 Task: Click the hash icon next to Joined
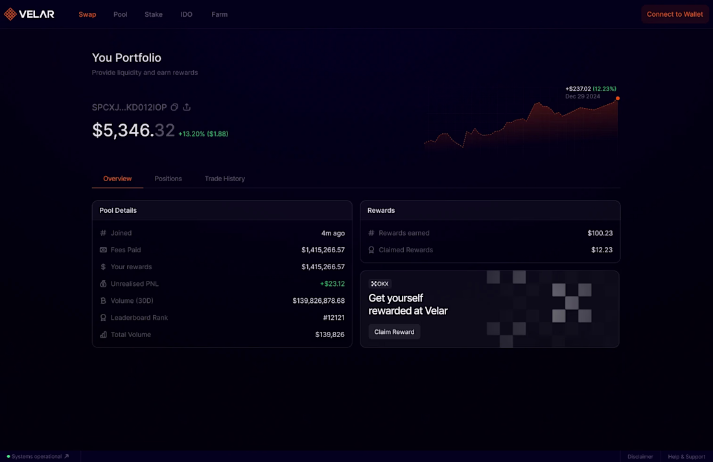click(103, 233)
